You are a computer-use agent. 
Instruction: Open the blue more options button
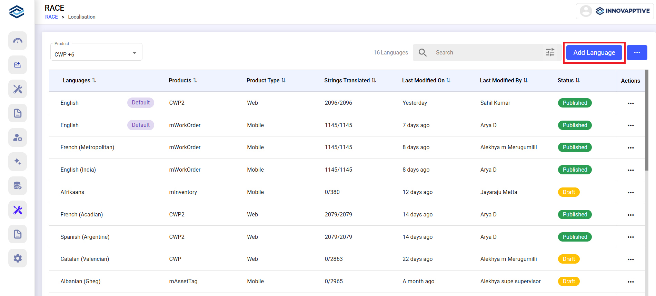pos(637,53)
